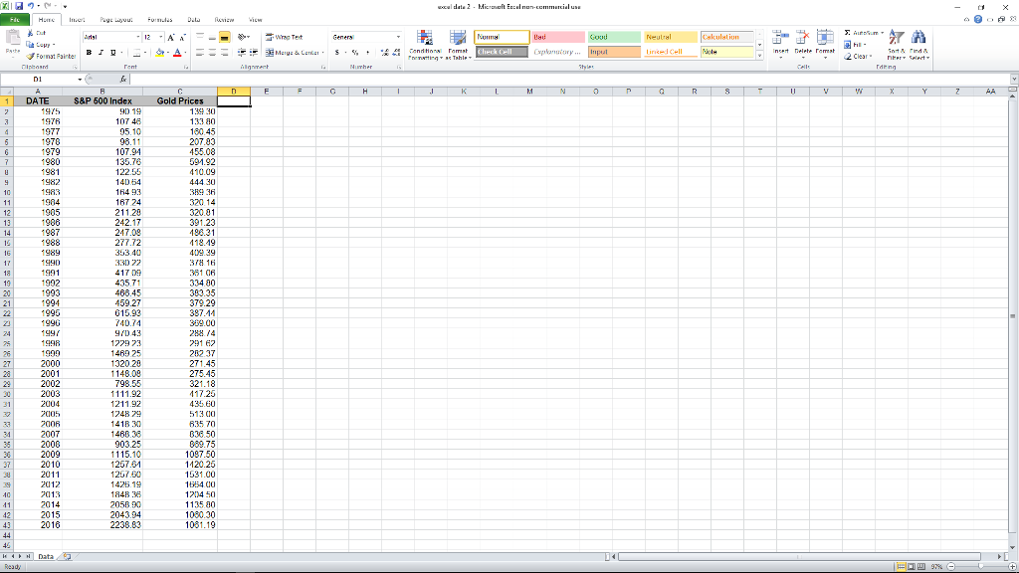Viewport: 1019px width, 573px height.
Task: Click the zoom slider in status bar
Action: click(x=980, y=566)
